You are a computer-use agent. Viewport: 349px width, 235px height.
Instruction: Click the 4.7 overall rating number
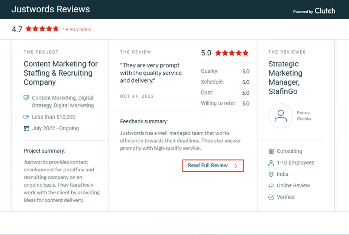[17, 29]
